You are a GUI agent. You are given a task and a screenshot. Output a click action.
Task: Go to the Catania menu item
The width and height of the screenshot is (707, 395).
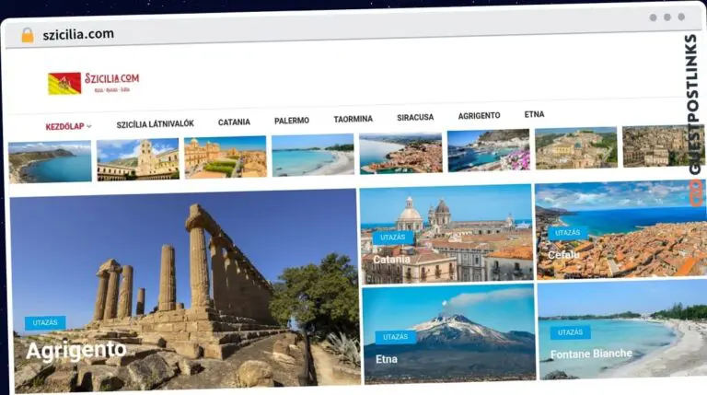(234, 122)
